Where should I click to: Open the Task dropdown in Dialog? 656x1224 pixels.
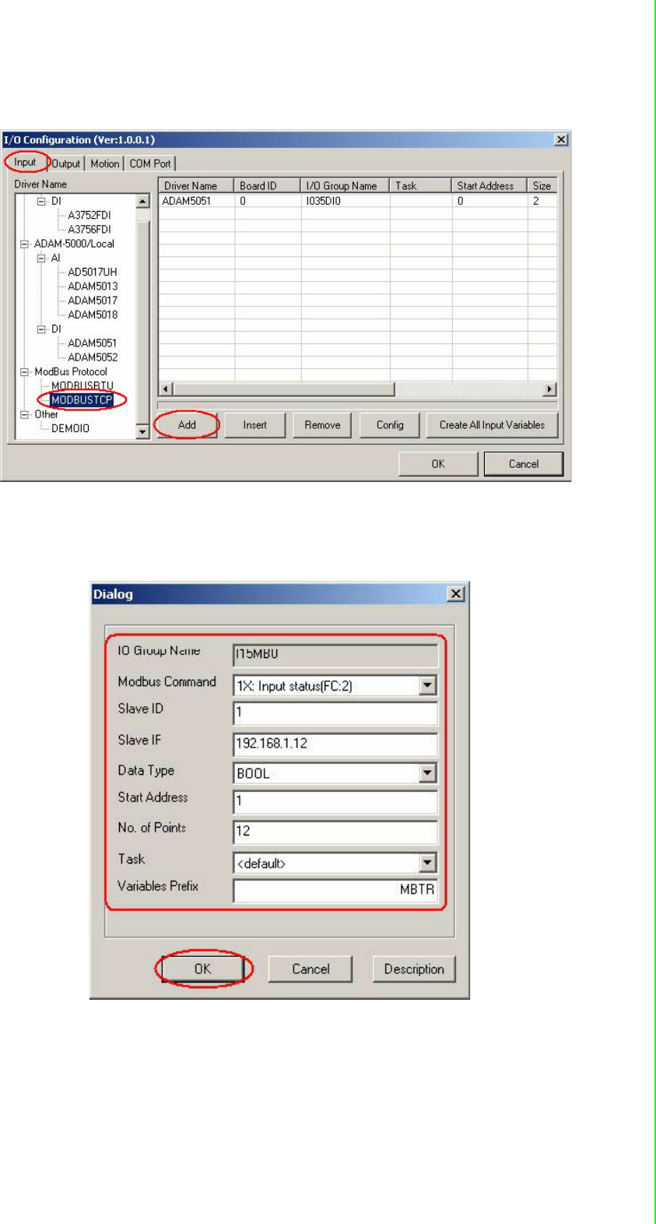pos(428,863)
